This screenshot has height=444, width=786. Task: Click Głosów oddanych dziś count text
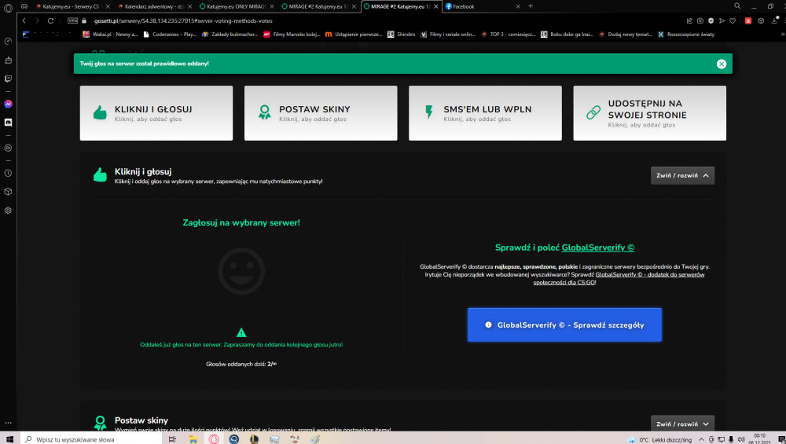241,365
